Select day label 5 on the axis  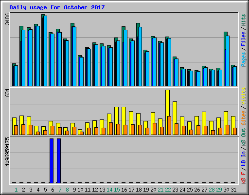pos(45,190)
